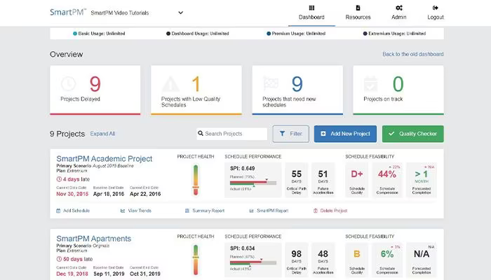Click the Add New Project button
Image resolution: width=491 pixels, height=280 pixels.
tap(345, 134)
